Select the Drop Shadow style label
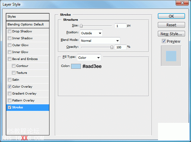191x142 pixels. [22, 31]
